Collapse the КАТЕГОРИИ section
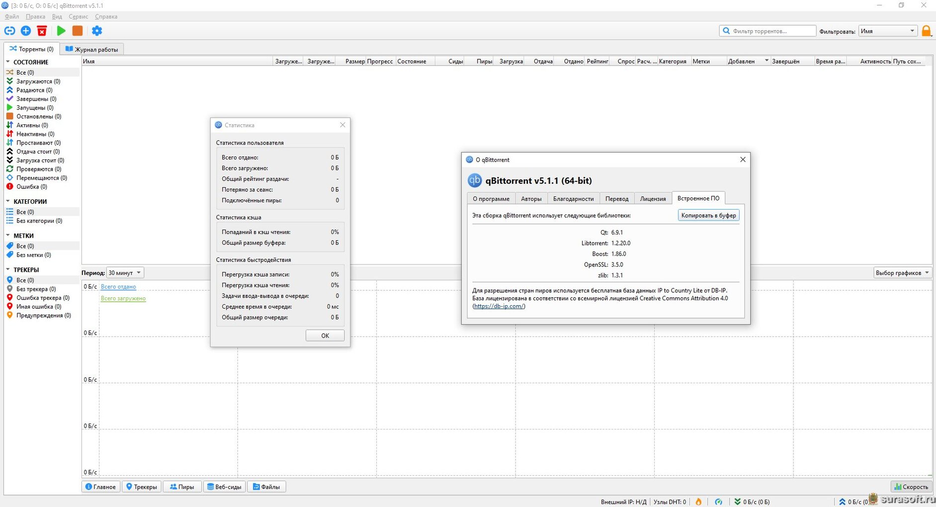This screenshot has width=936, height=507. point(8,201)
